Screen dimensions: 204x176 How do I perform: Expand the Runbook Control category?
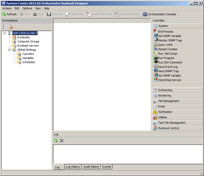[178, 128]
